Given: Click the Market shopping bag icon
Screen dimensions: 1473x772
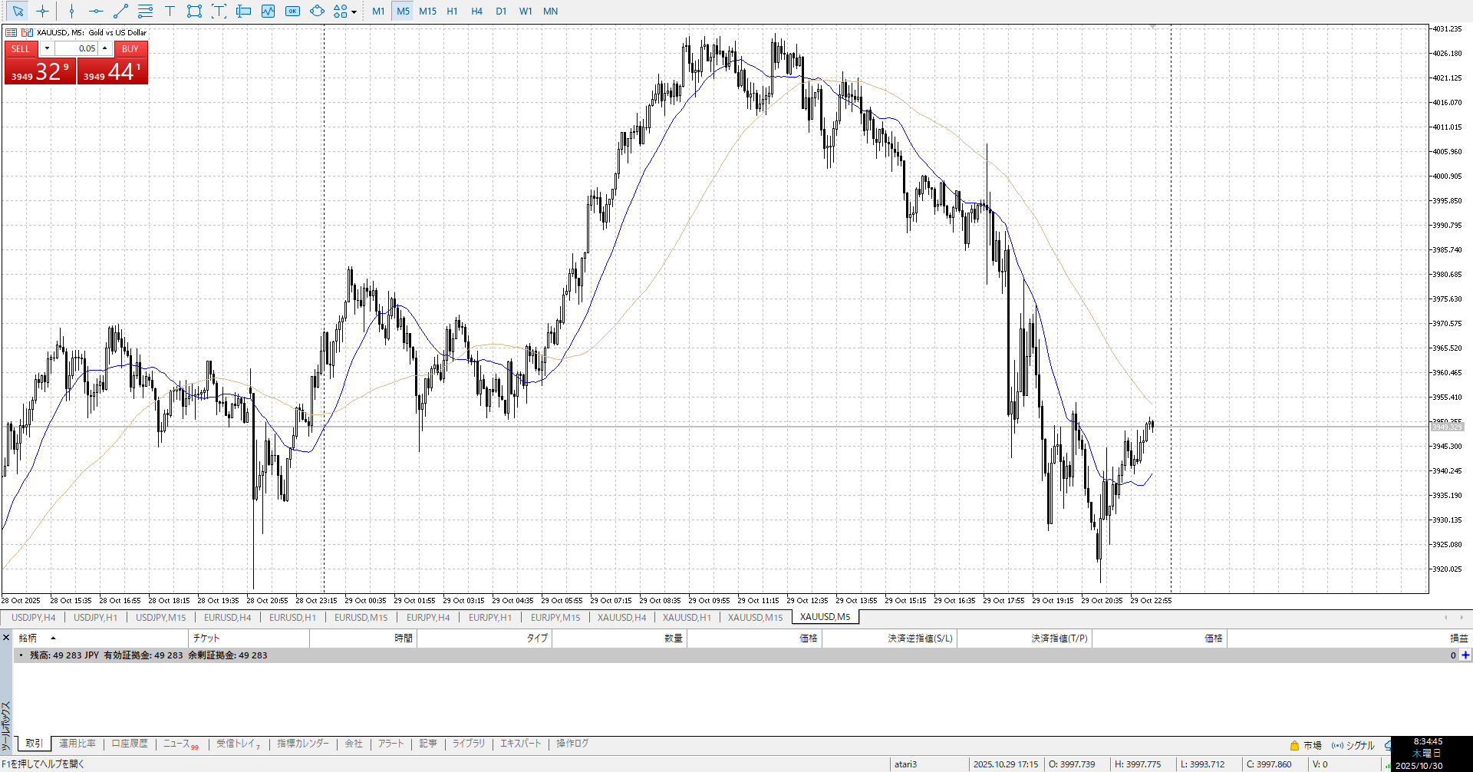Looking at the screenshot, I should [1294, 745].
